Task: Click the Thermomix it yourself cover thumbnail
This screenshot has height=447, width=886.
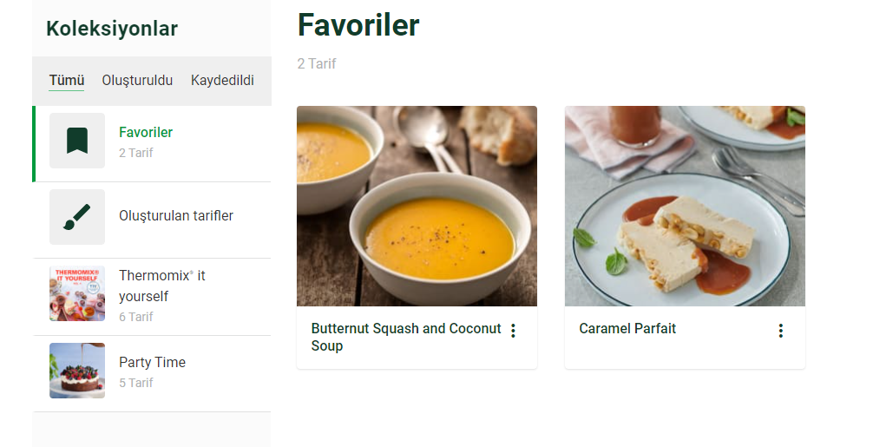Action: (77, 294)
